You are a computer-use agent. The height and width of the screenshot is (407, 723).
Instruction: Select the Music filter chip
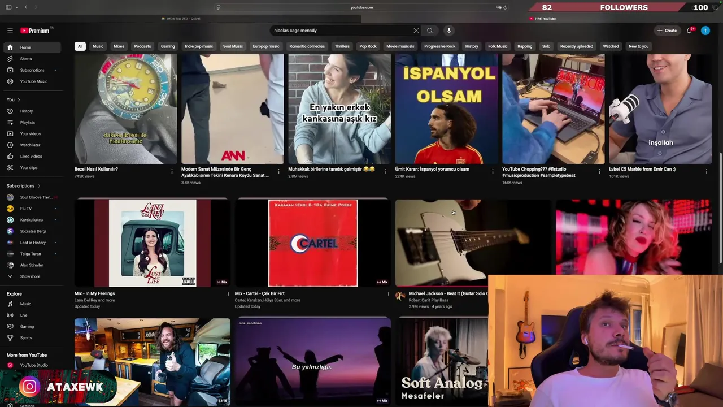point(98,46)
